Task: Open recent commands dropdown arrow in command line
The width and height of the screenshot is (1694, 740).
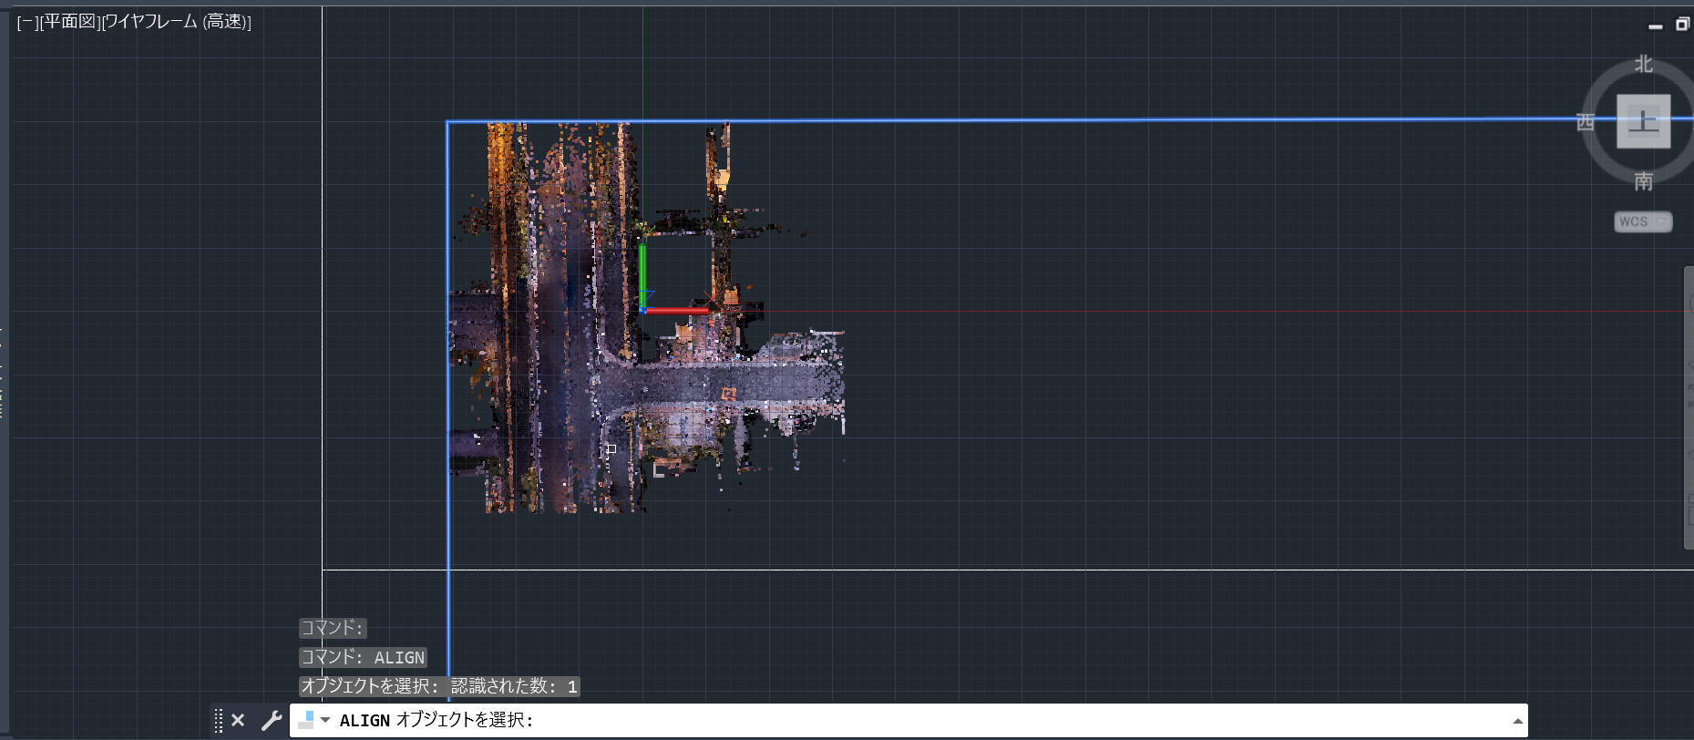Action: click(x=325, y=720)
